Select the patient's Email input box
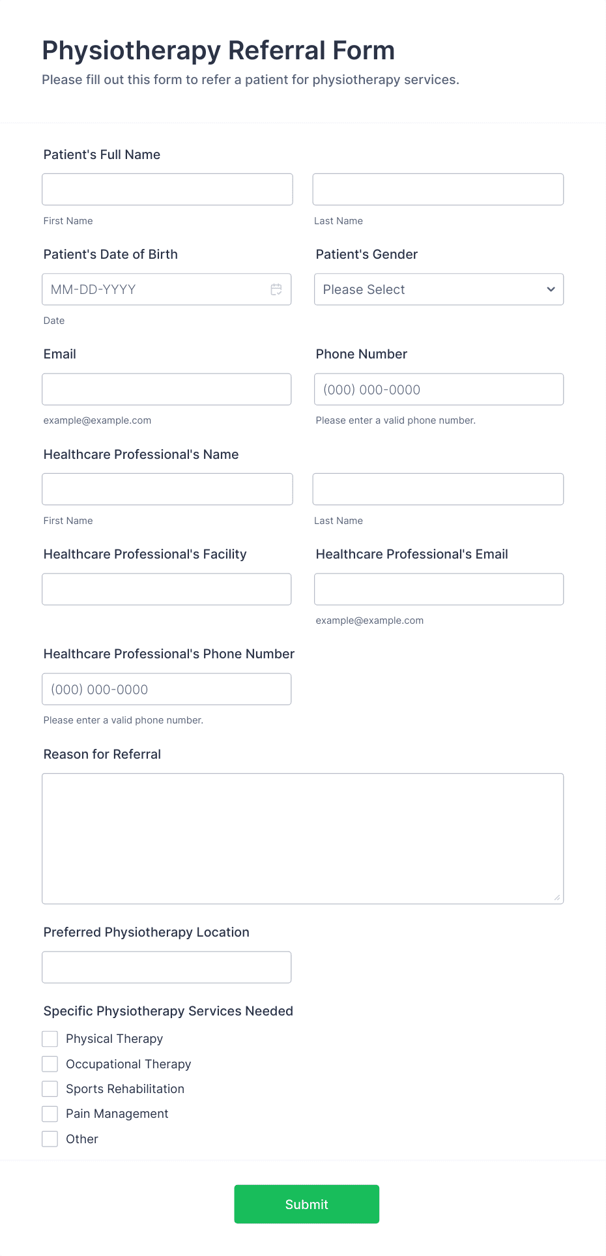 [167, 389]
